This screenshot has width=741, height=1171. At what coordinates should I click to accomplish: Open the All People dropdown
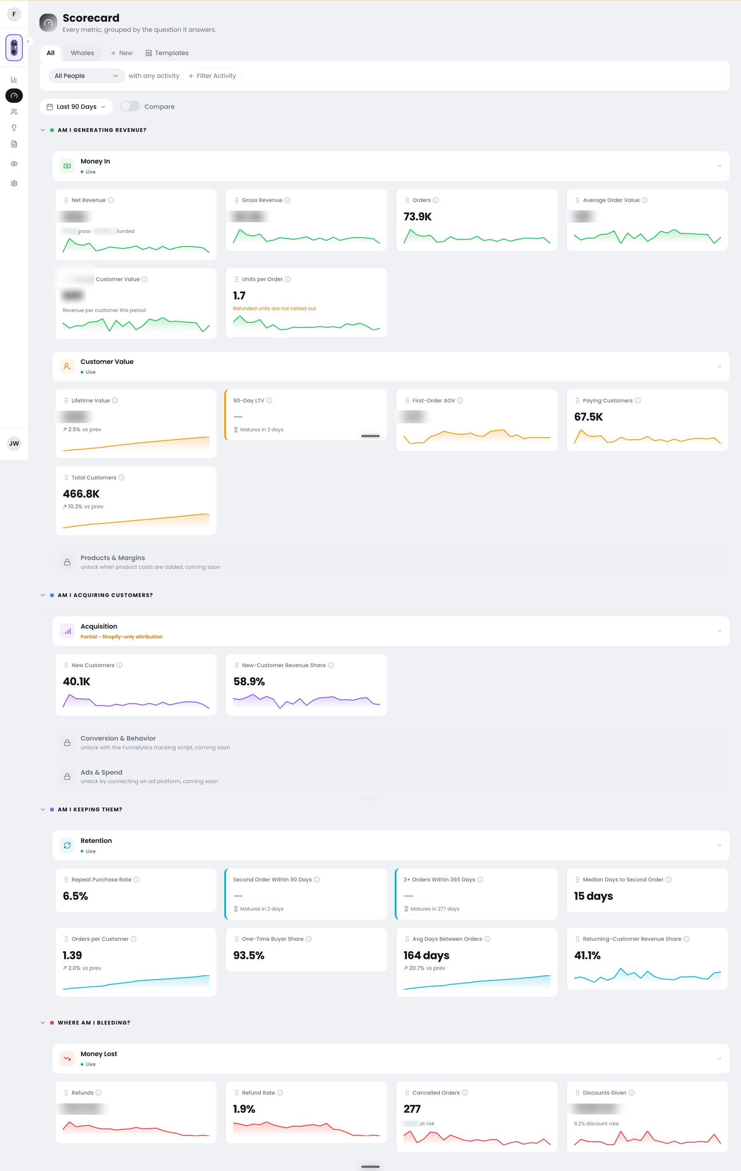[x=86, y=76]
